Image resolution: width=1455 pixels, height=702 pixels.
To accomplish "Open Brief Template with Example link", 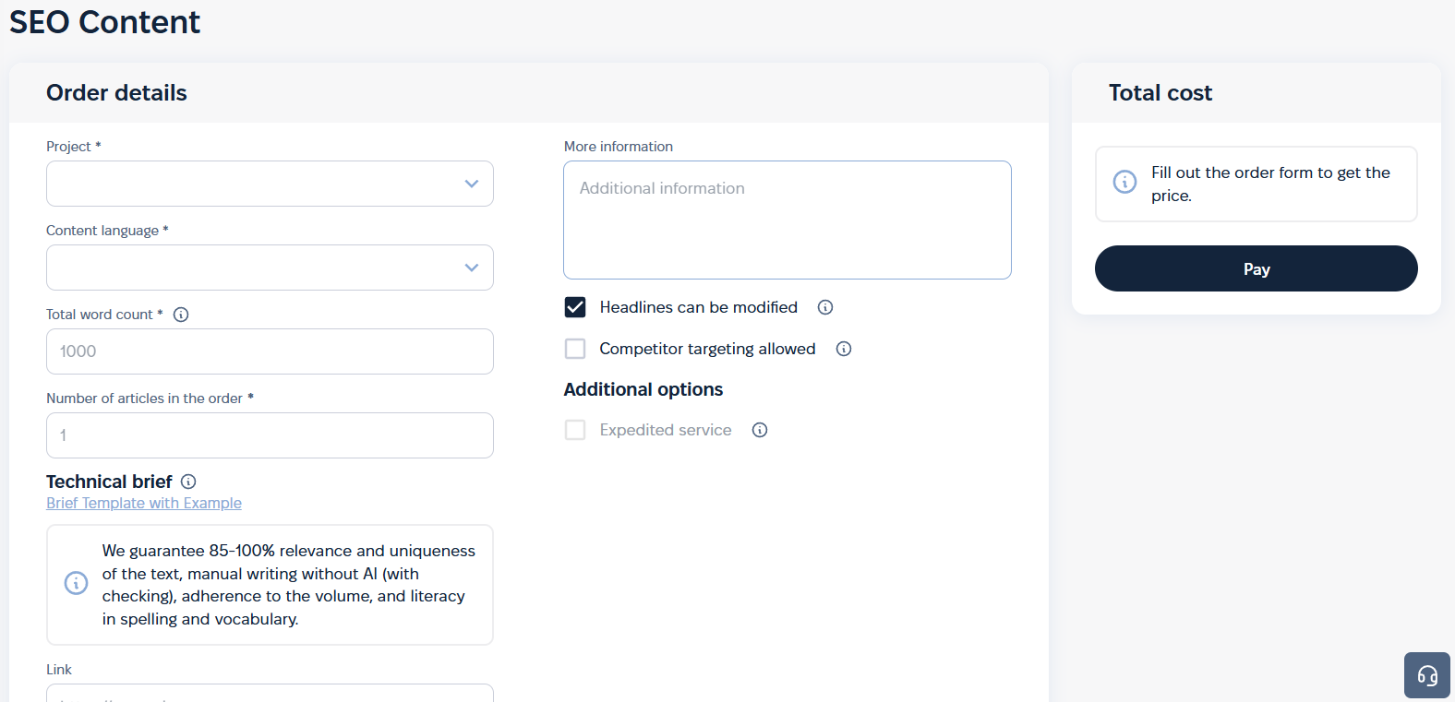I will 144,503.
